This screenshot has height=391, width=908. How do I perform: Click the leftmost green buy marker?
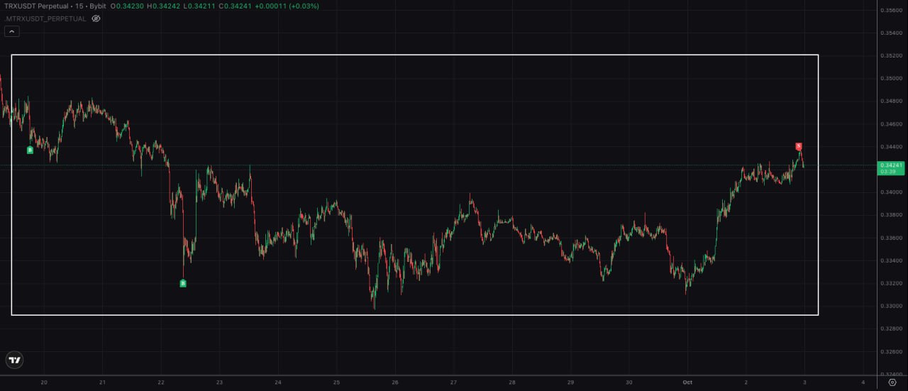click(x=30, y=150)
